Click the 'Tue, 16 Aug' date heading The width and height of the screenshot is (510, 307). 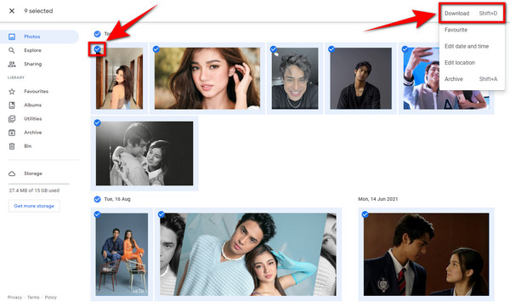click(117, 199)
